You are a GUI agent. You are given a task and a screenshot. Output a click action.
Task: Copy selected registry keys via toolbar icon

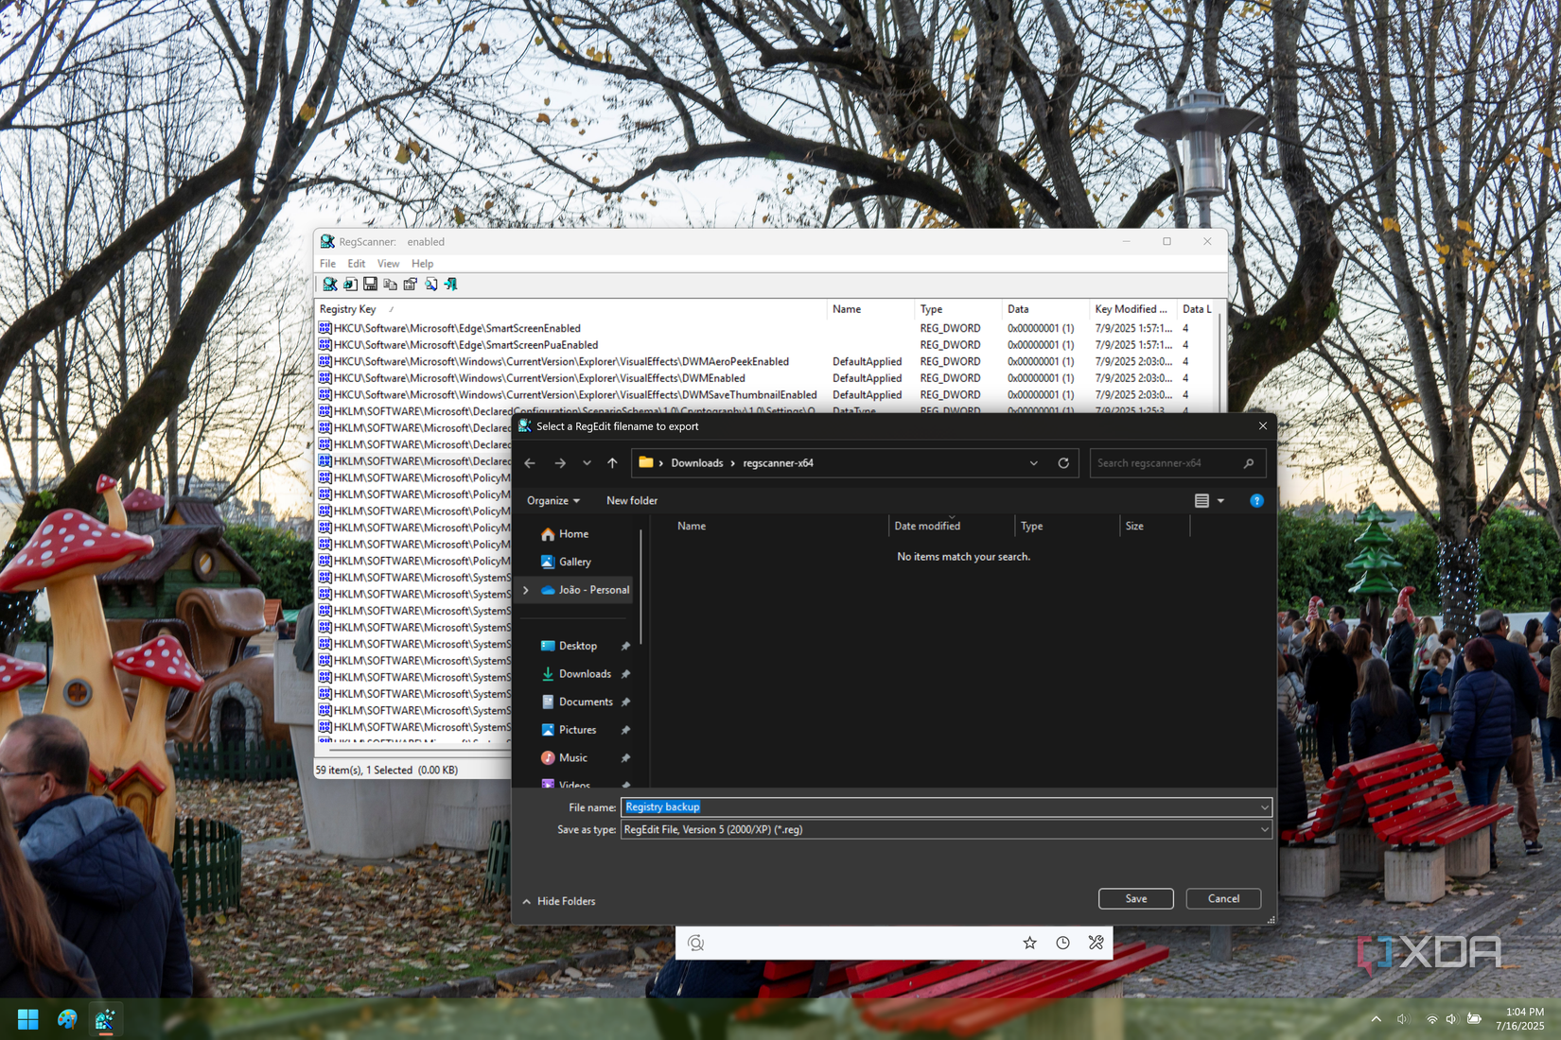point(390,284)
